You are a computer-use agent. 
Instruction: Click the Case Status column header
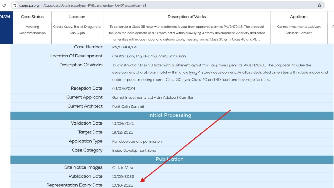[32, 17]
